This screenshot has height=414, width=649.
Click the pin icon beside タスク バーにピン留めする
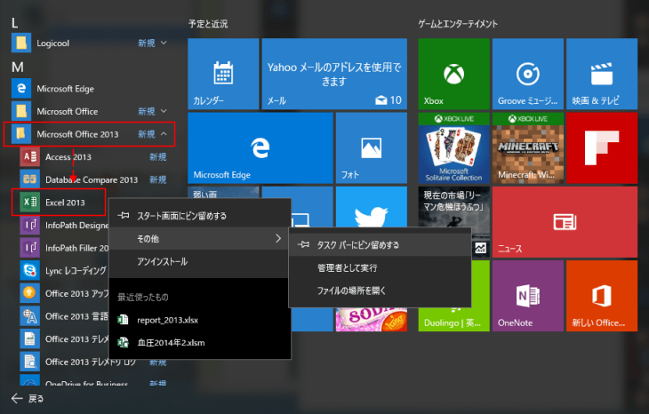(303, 244)
